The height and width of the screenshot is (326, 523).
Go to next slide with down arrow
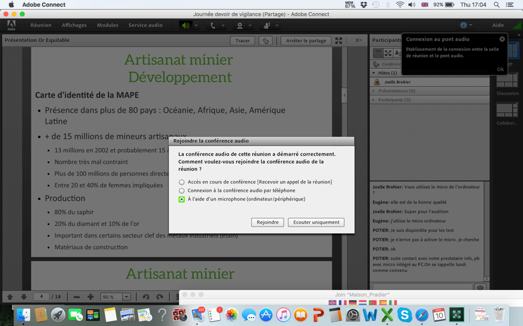click(x=23, y=297)
